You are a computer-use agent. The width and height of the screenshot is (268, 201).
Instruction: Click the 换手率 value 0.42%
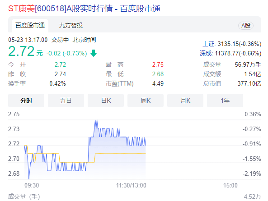point(57,83)
